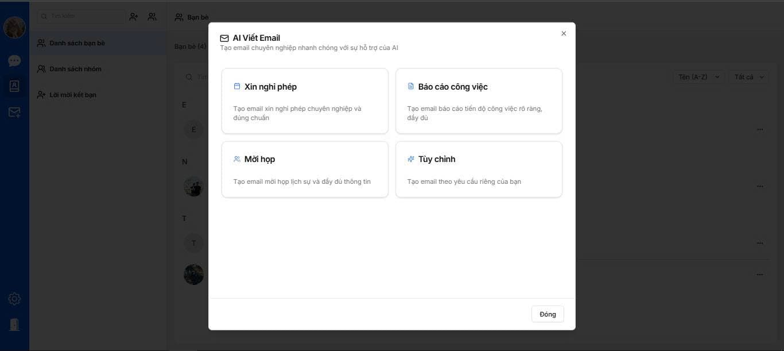Focus the Tìm kiếm search field
Viewport: 784px width, 351px height.
point(81,16)
